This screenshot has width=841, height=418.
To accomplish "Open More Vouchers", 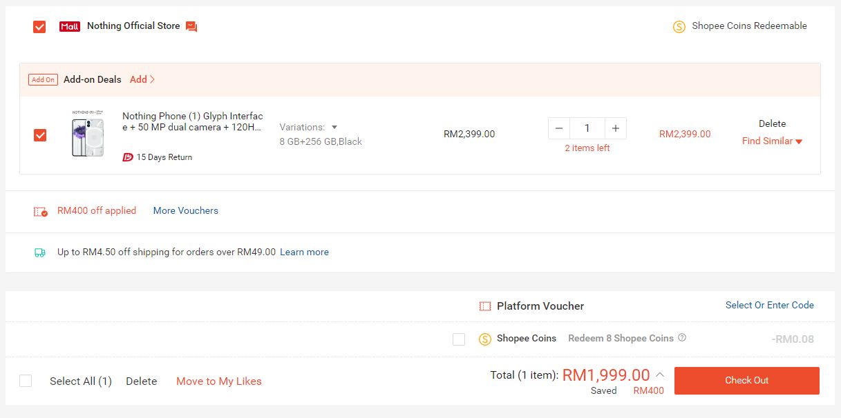I will (185, 210).
